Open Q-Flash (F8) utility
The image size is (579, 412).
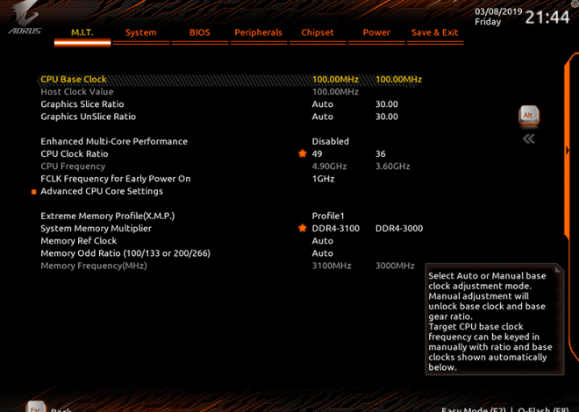pyautogui.click(x=543, y=409)
